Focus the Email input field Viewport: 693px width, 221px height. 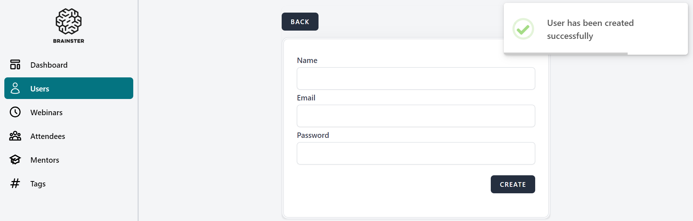416,116
